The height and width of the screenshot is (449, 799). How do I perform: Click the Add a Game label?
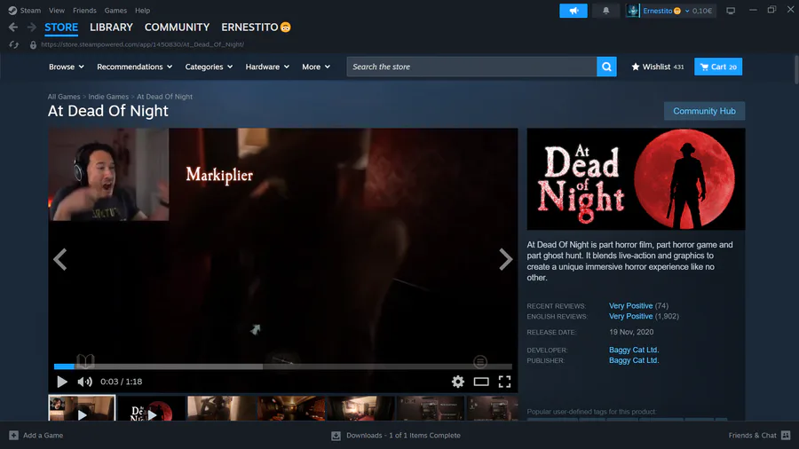(44, 436)
